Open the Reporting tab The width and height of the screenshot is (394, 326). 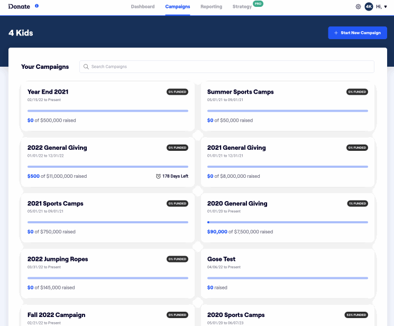pos(212,7)
